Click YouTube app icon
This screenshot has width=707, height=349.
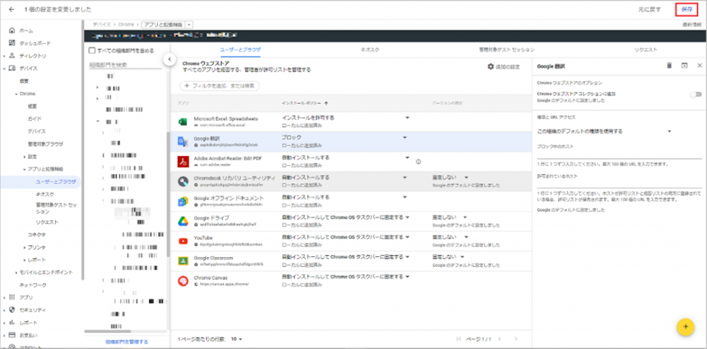tap(182, 241)
